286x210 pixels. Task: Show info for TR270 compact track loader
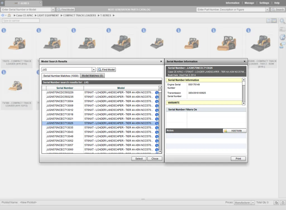point(4,30)
